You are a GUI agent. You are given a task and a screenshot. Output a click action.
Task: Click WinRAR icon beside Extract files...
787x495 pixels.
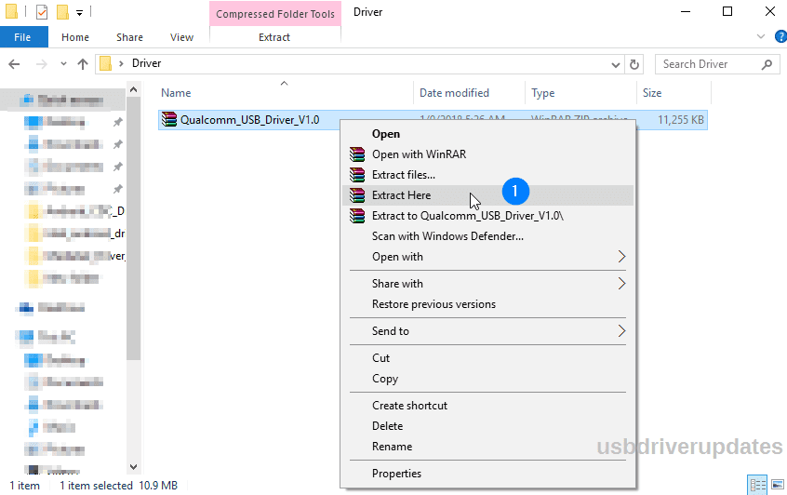357,175
